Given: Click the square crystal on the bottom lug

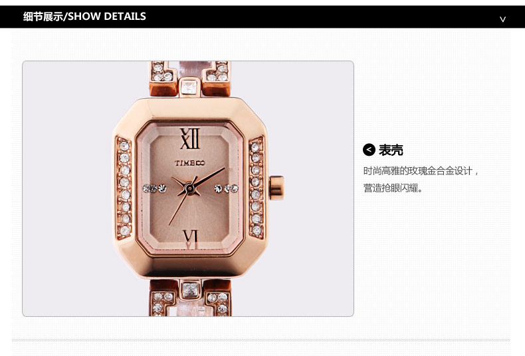Looking at the screenshot, I should point(190,290).
